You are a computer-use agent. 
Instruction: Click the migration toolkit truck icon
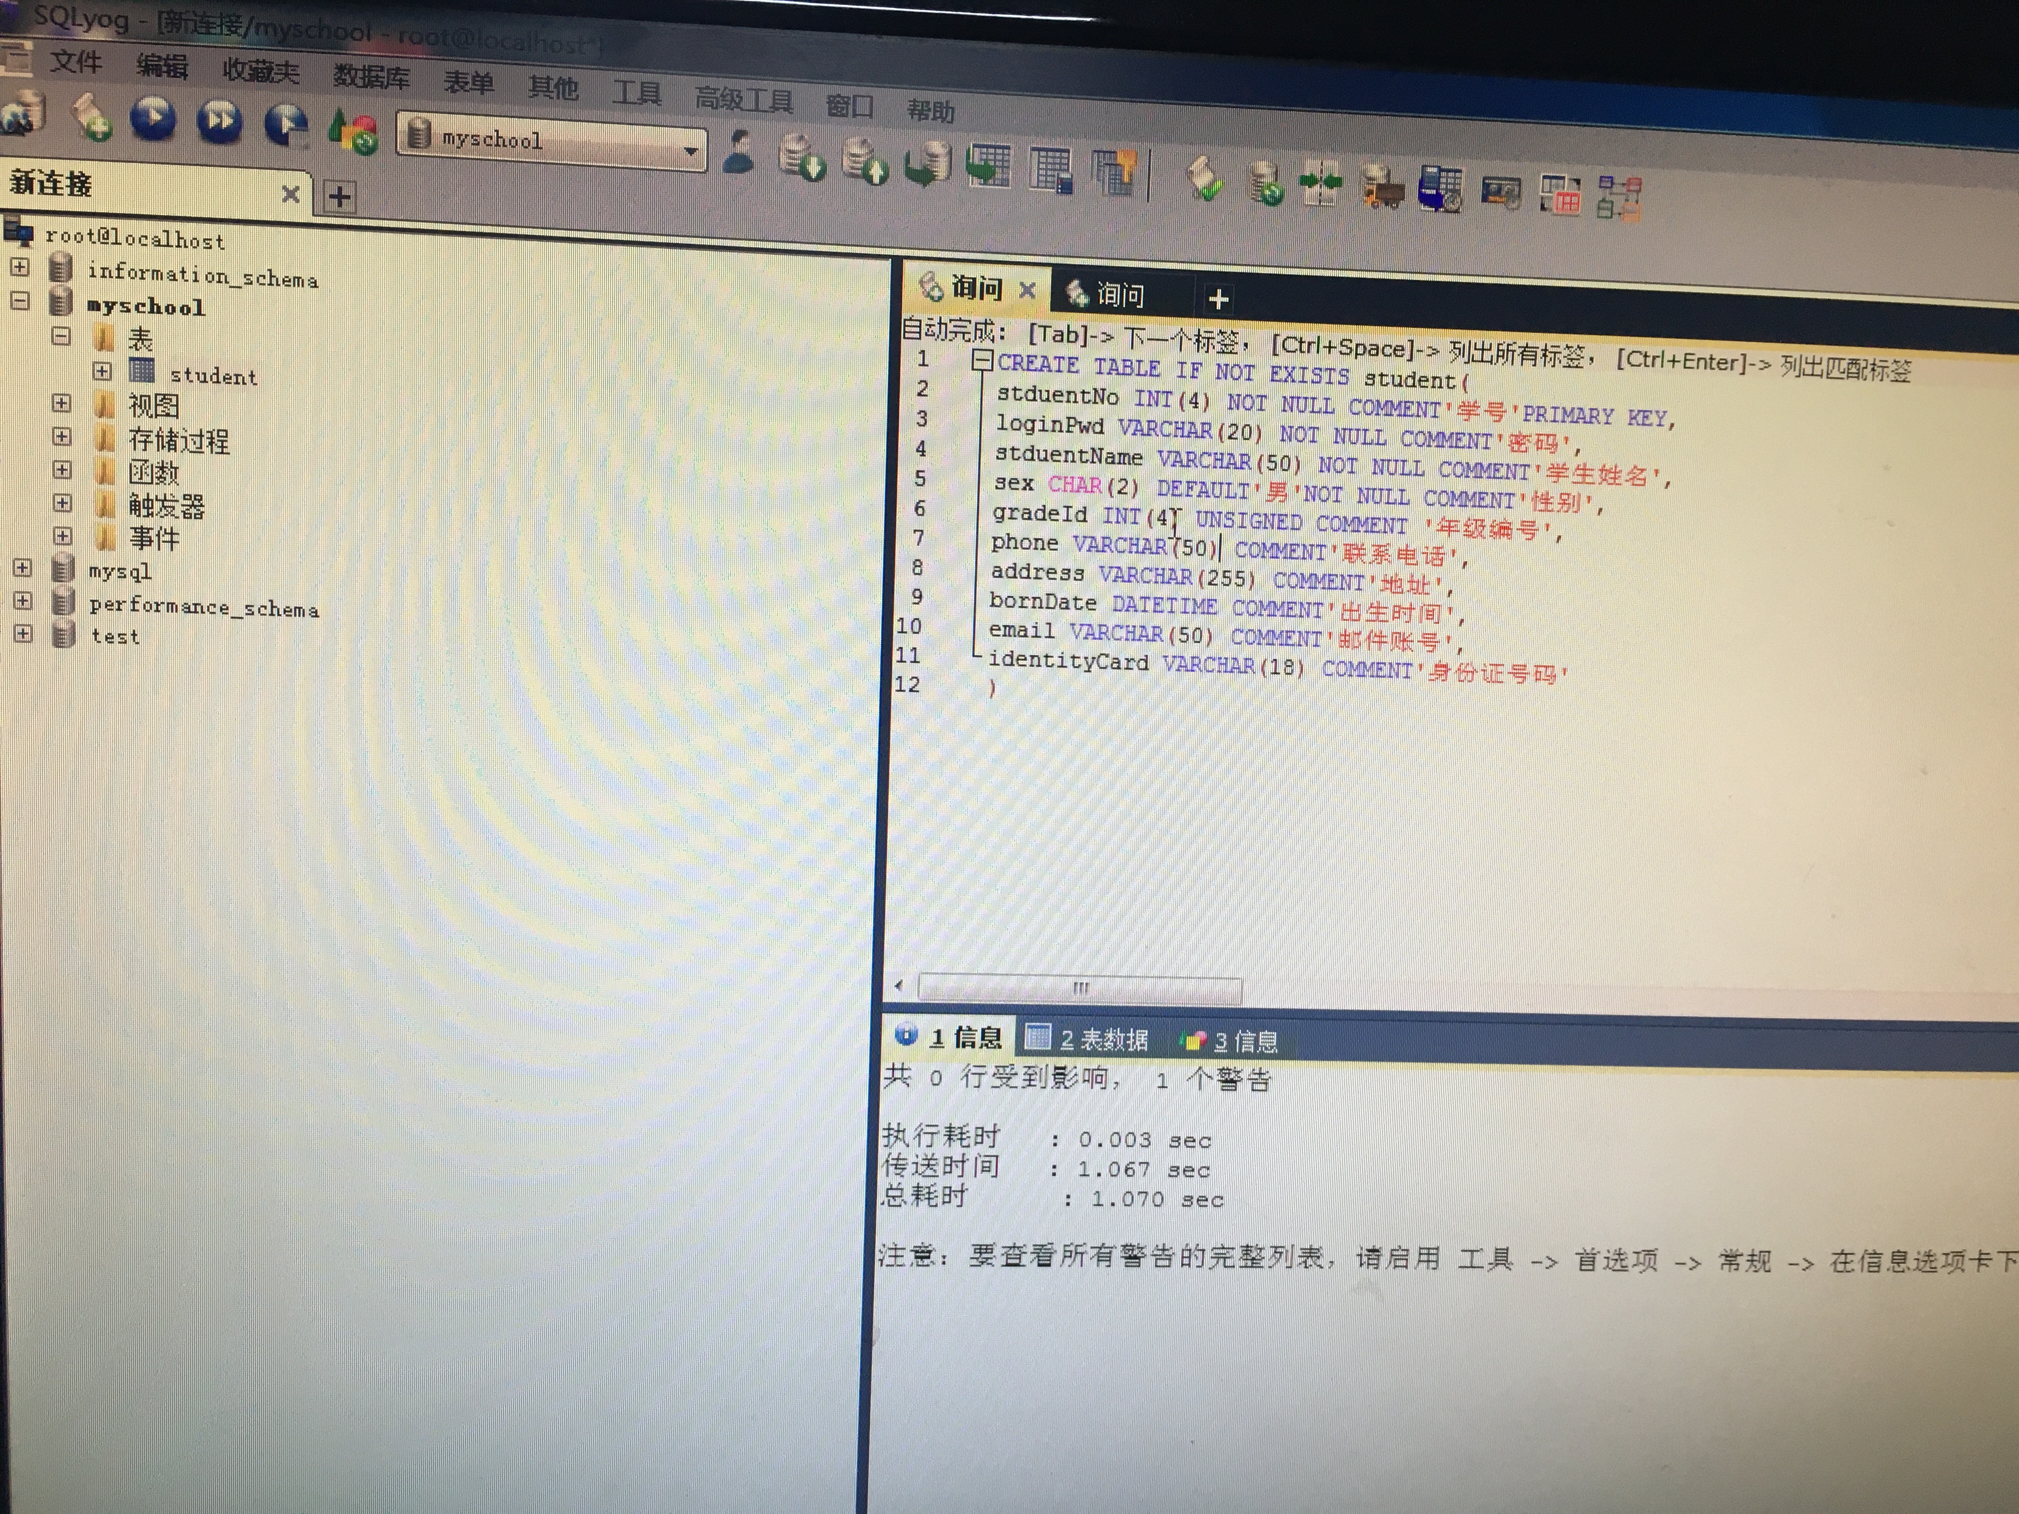pyautogui.click(x=1382, y=187)
